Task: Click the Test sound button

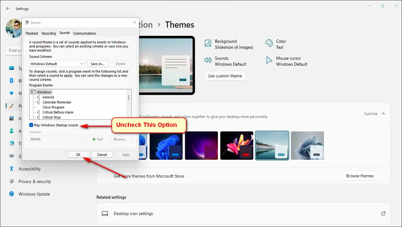Action: pos(98,139)
